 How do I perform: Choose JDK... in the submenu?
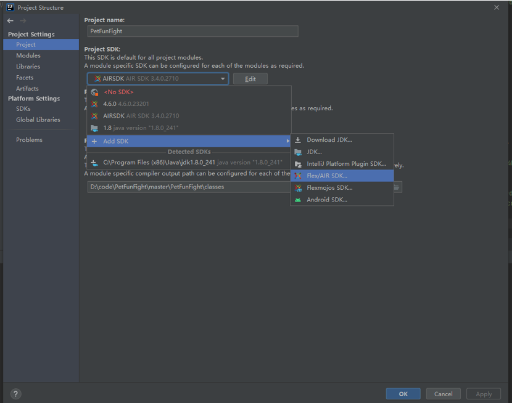point(342,152)
